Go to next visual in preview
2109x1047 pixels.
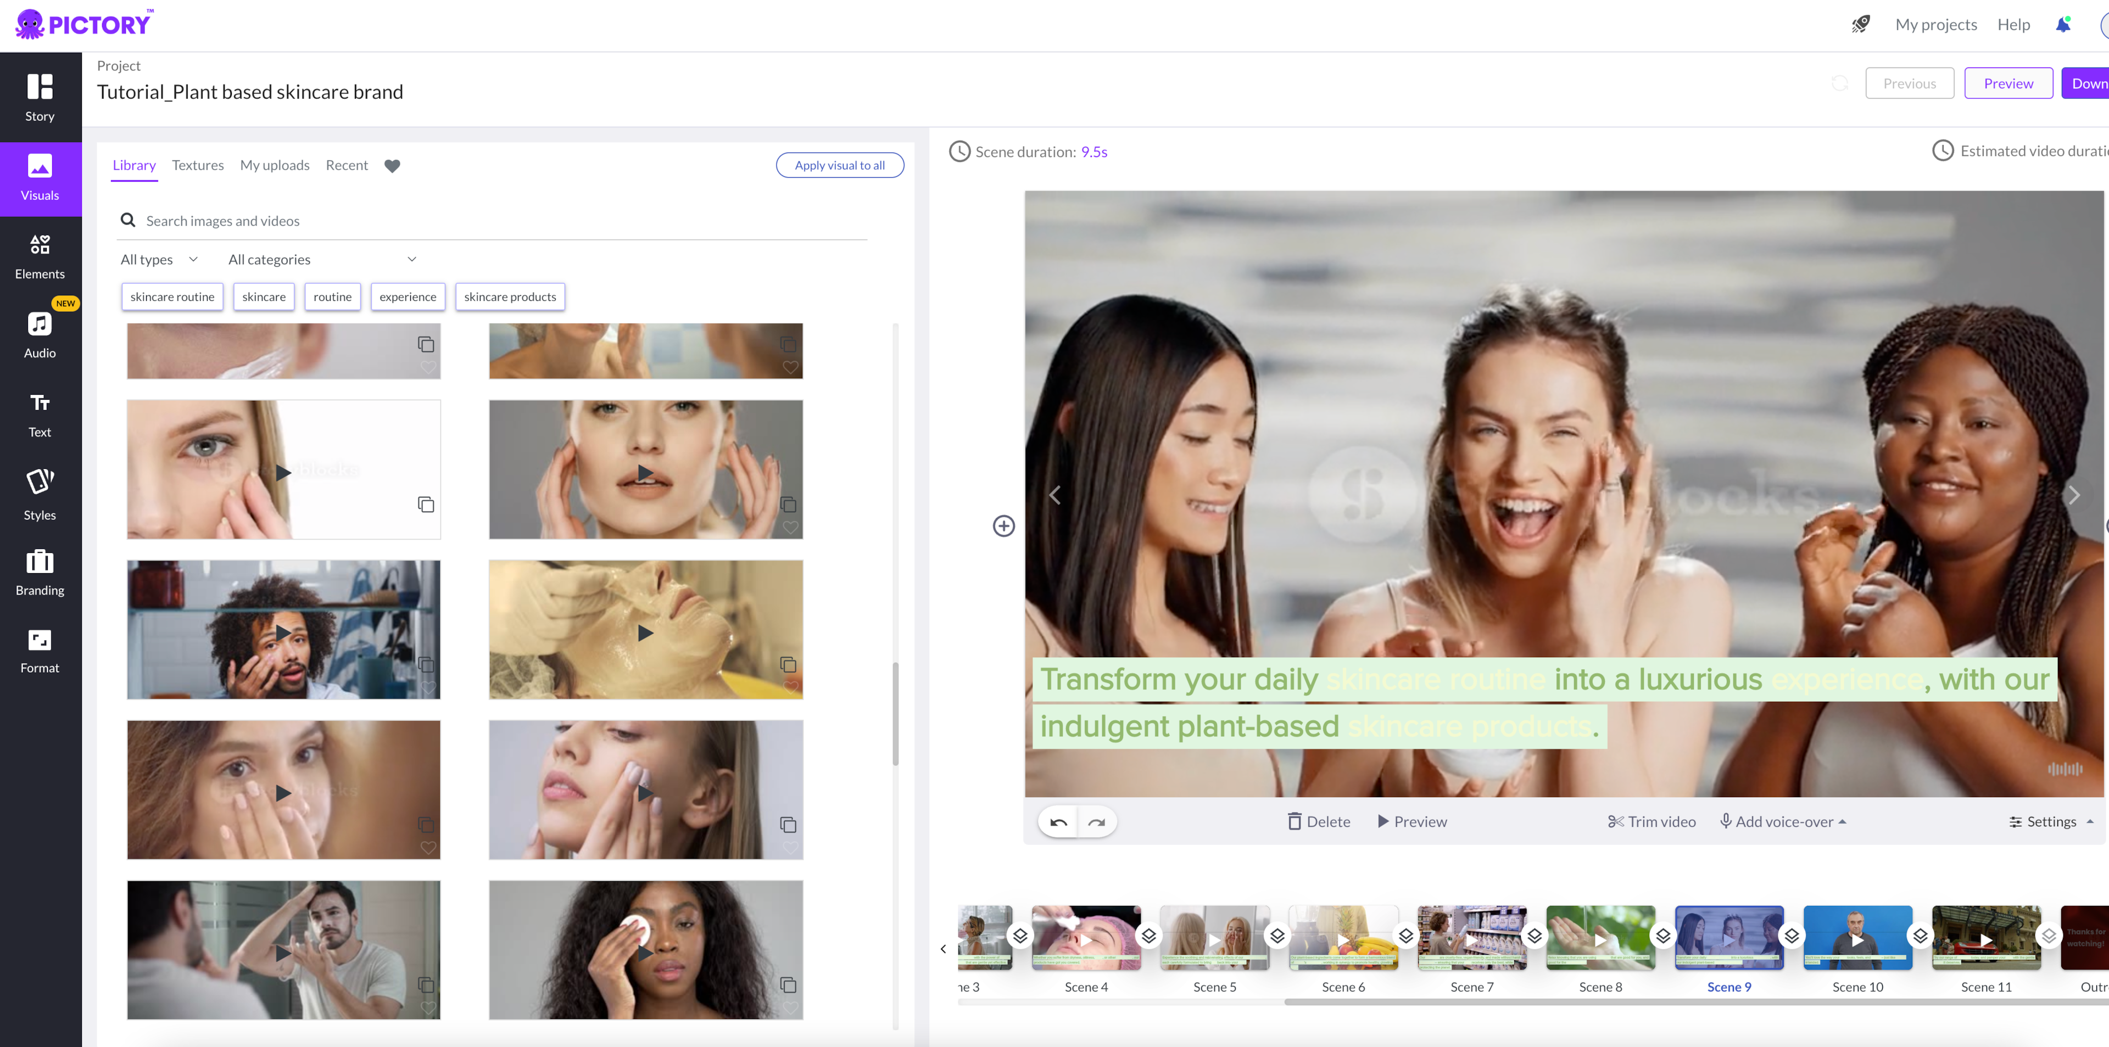tap(2073, 495)
